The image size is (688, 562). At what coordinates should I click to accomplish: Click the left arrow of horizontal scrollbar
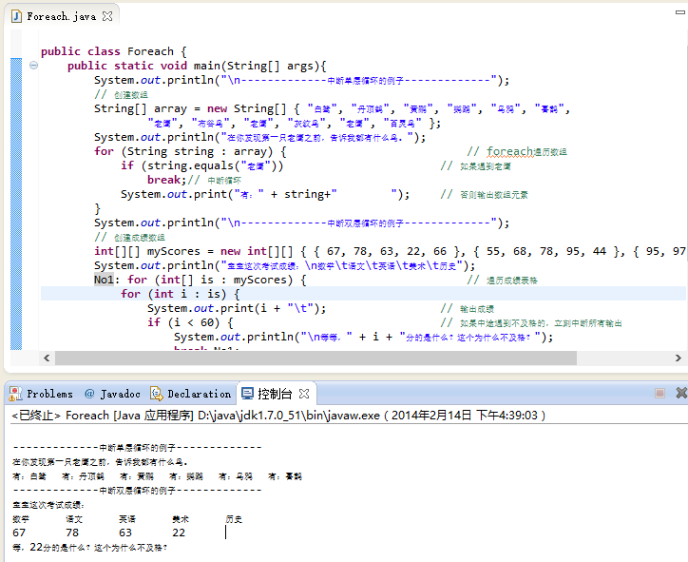(x=47, y=359)
